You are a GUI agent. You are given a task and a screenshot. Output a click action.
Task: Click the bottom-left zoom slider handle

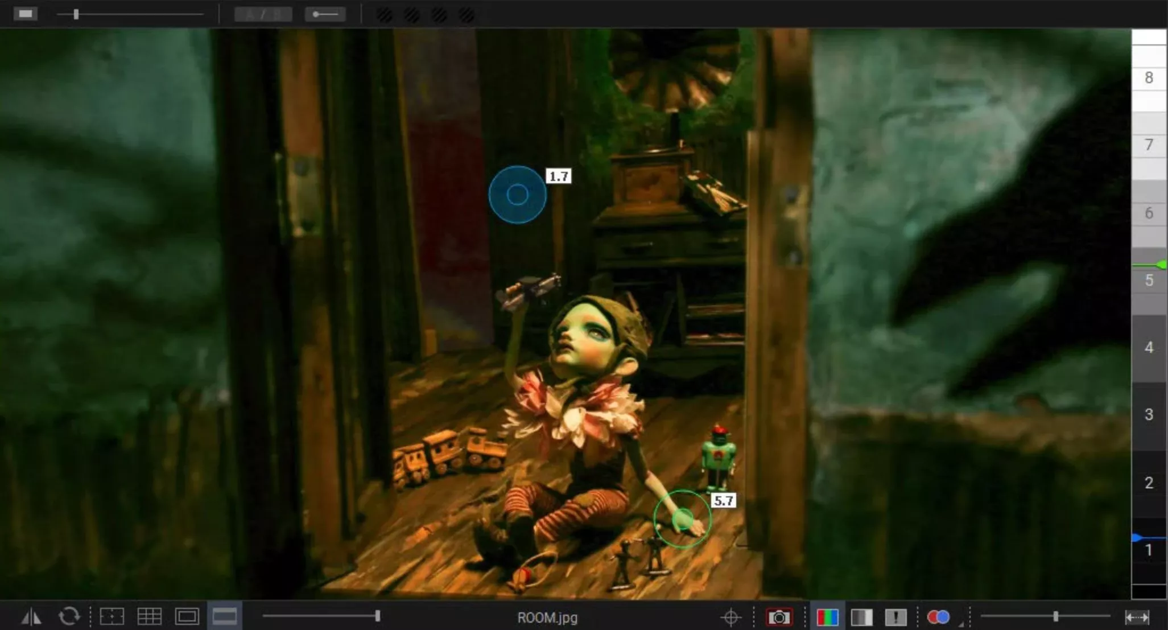[x=378, y=616]
